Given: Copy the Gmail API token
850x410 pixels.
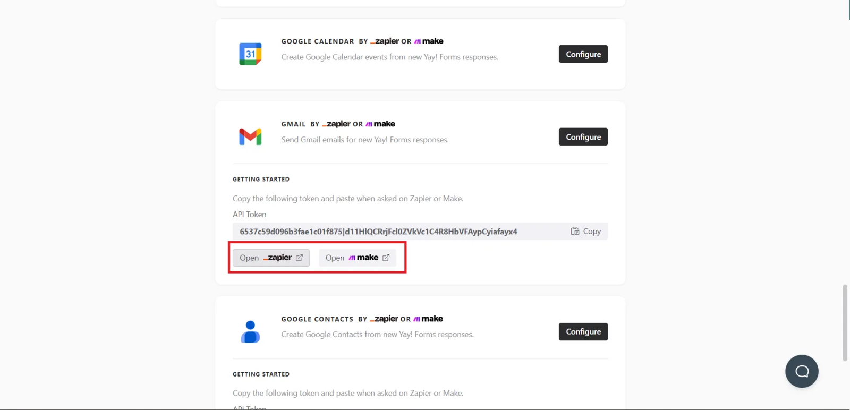Looking at the screenshot, I should pos(586,231).
